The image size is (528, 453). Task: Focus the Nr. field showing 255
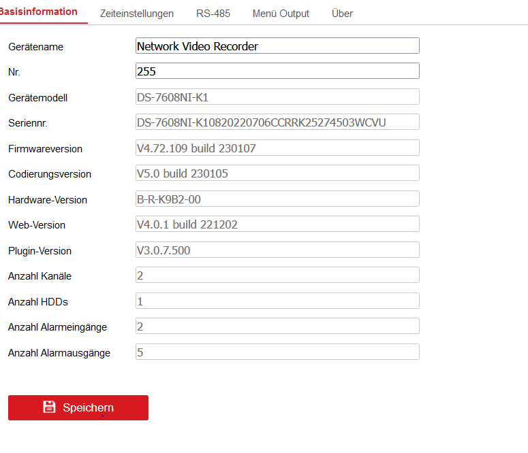point(277,71)
